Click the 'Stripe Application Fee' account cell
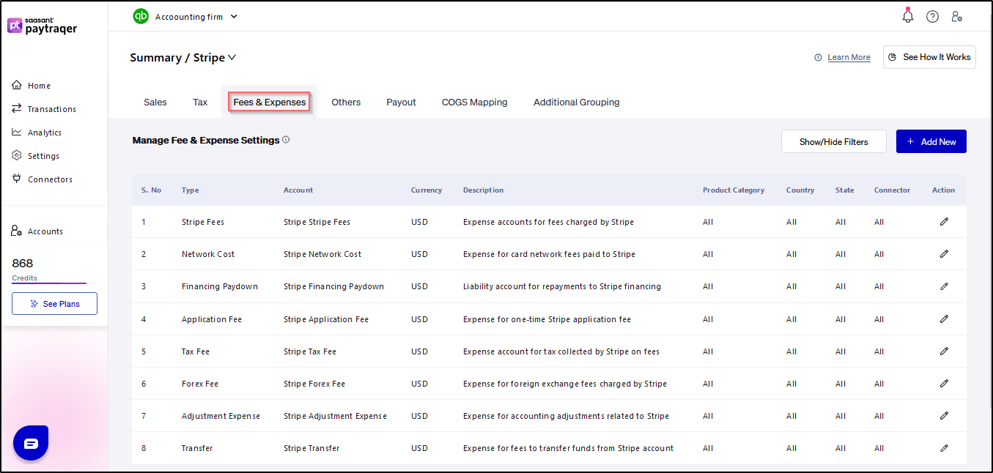 (326, 319)
